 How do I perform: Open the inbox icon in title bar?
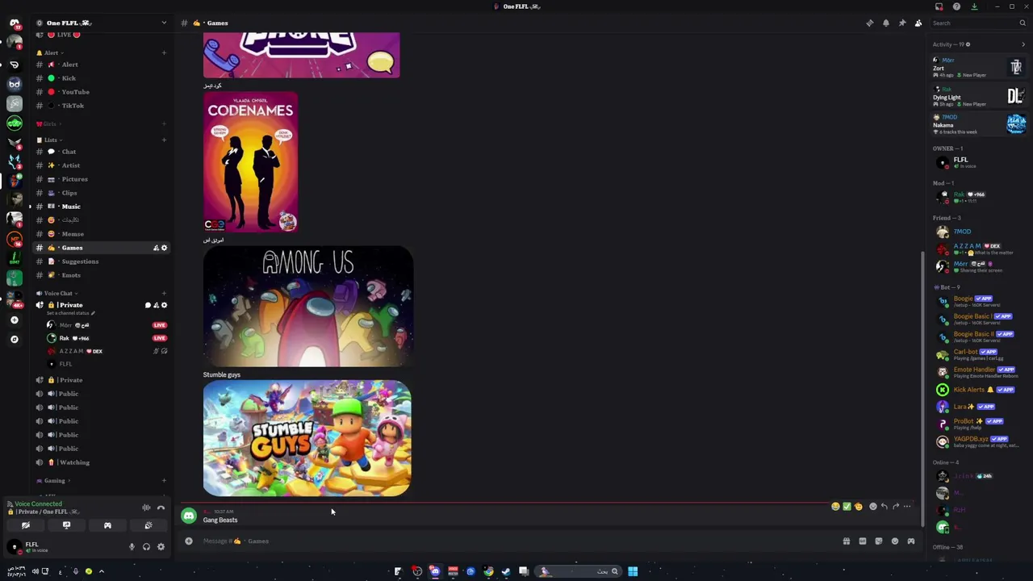click(x=939, y=6)
